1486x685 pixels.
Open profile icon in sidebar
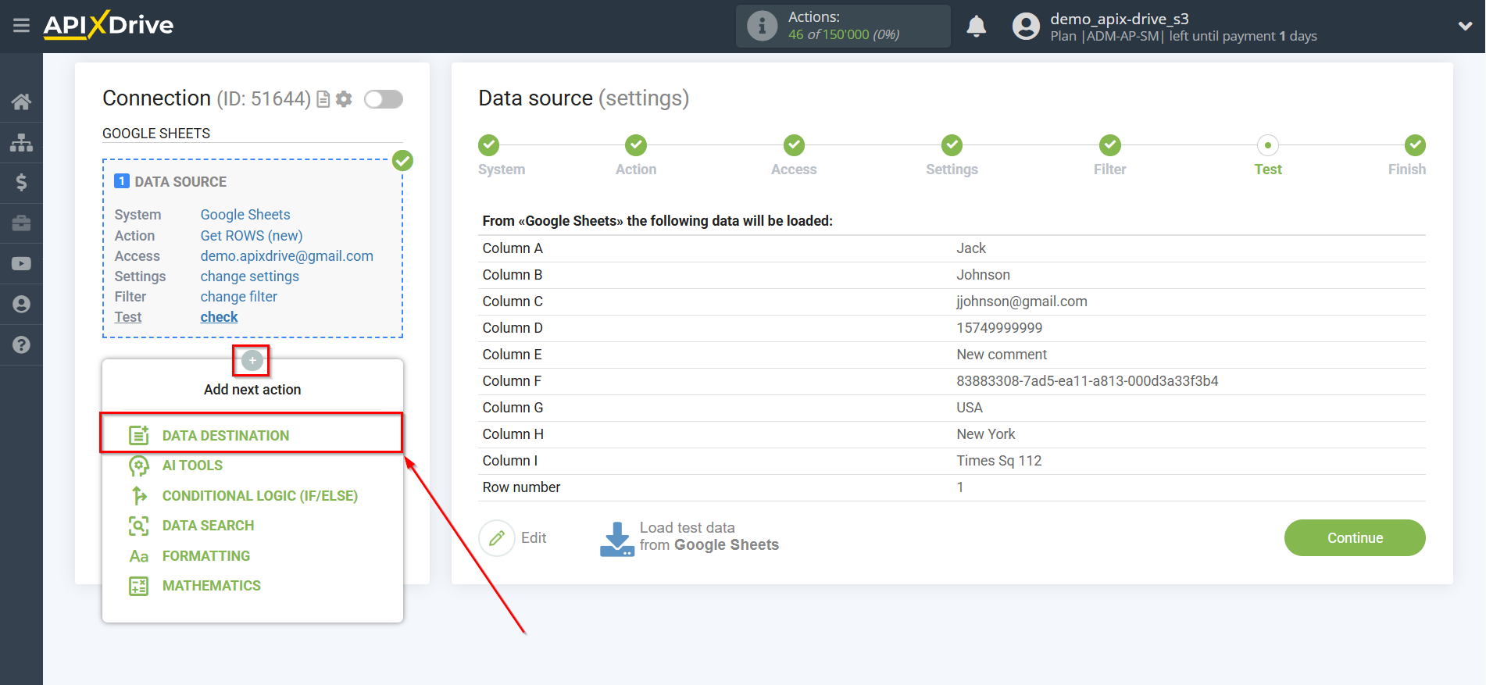click(x=21, y=304)
